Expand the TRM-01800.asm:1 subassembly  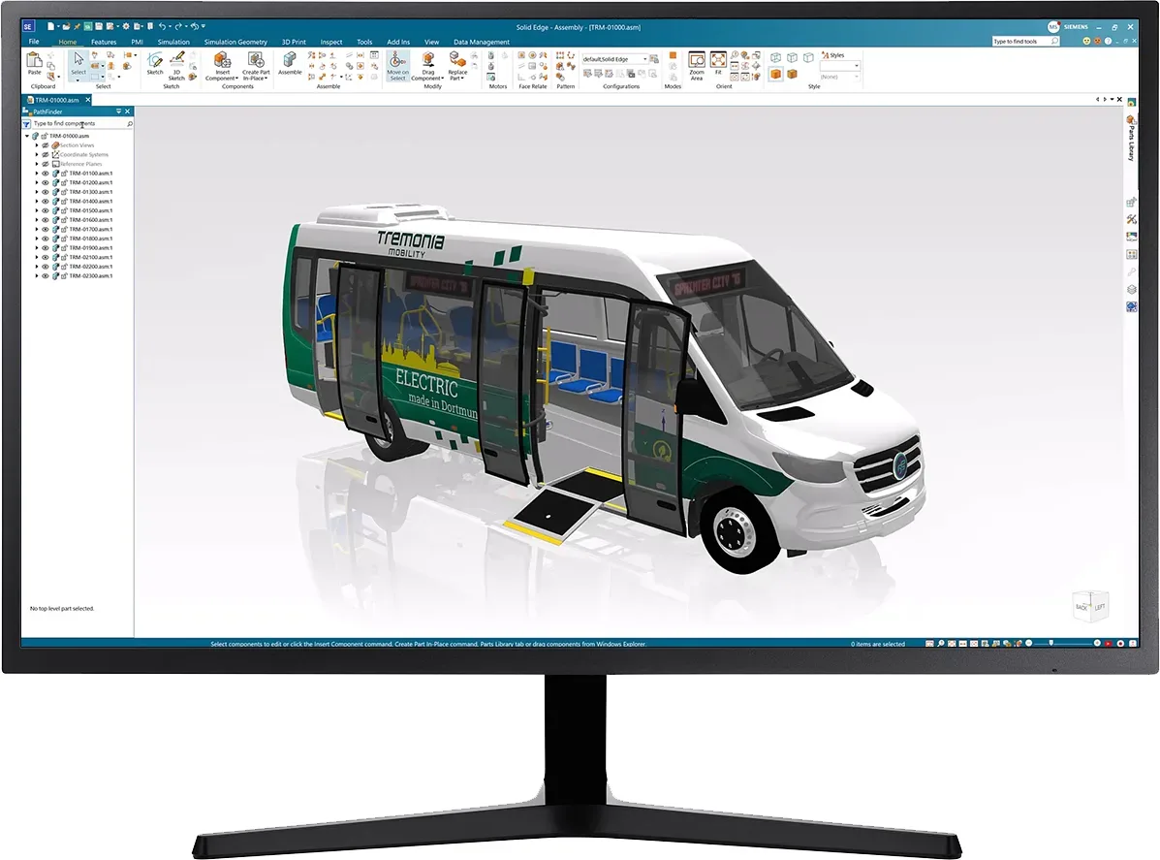pos(36,239)
